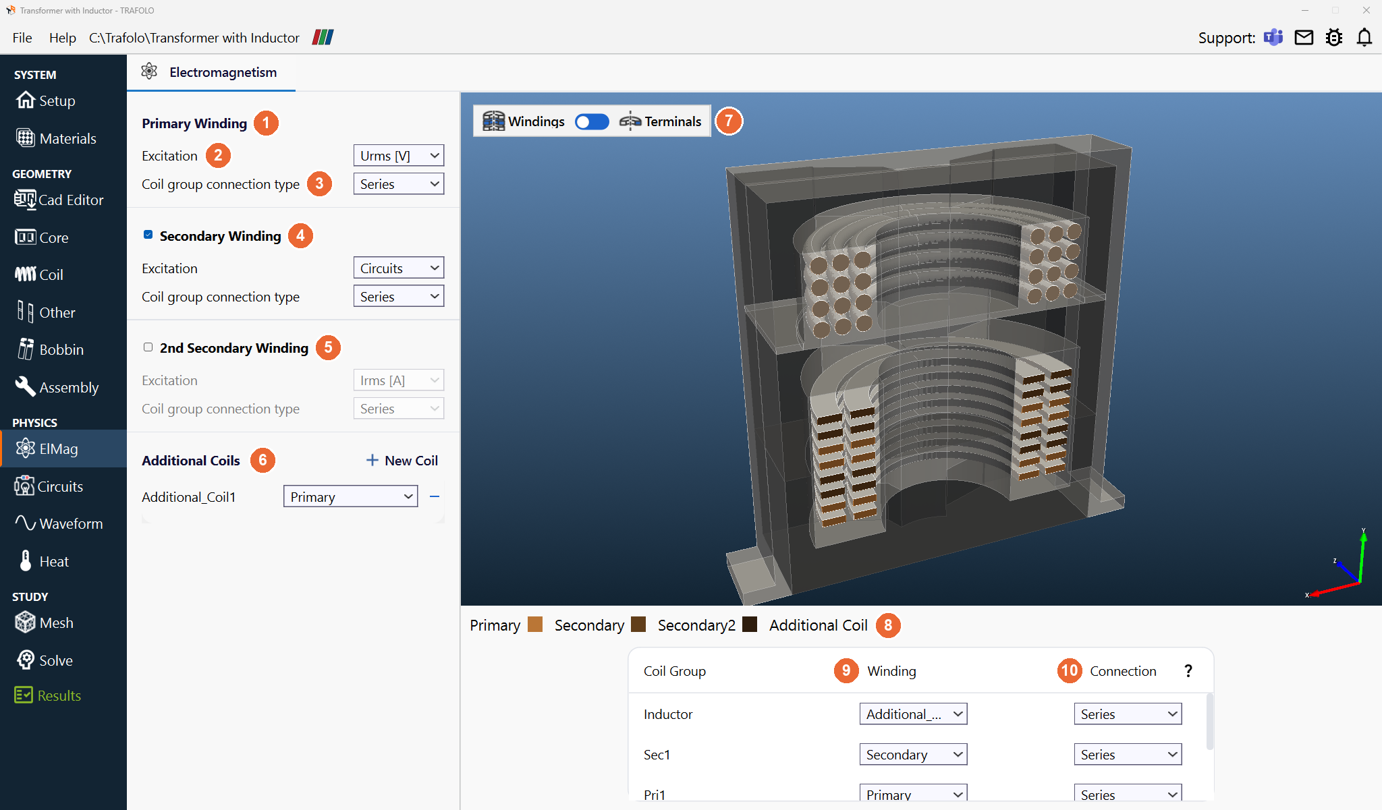Viewport: 1382px width, 810px height.
Task: Open Additional_Coil1 Primary dropdown
Action: [351, 497]
